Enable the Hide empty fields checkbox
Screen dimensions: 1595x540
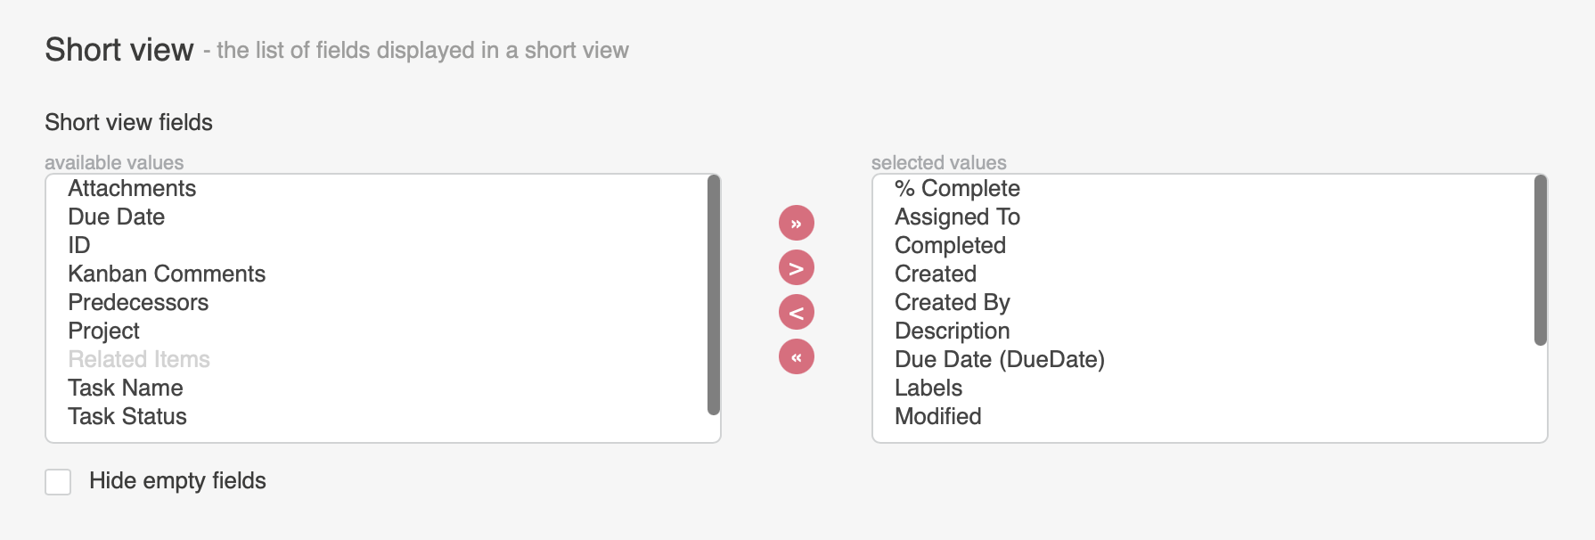tap(57, 481)
